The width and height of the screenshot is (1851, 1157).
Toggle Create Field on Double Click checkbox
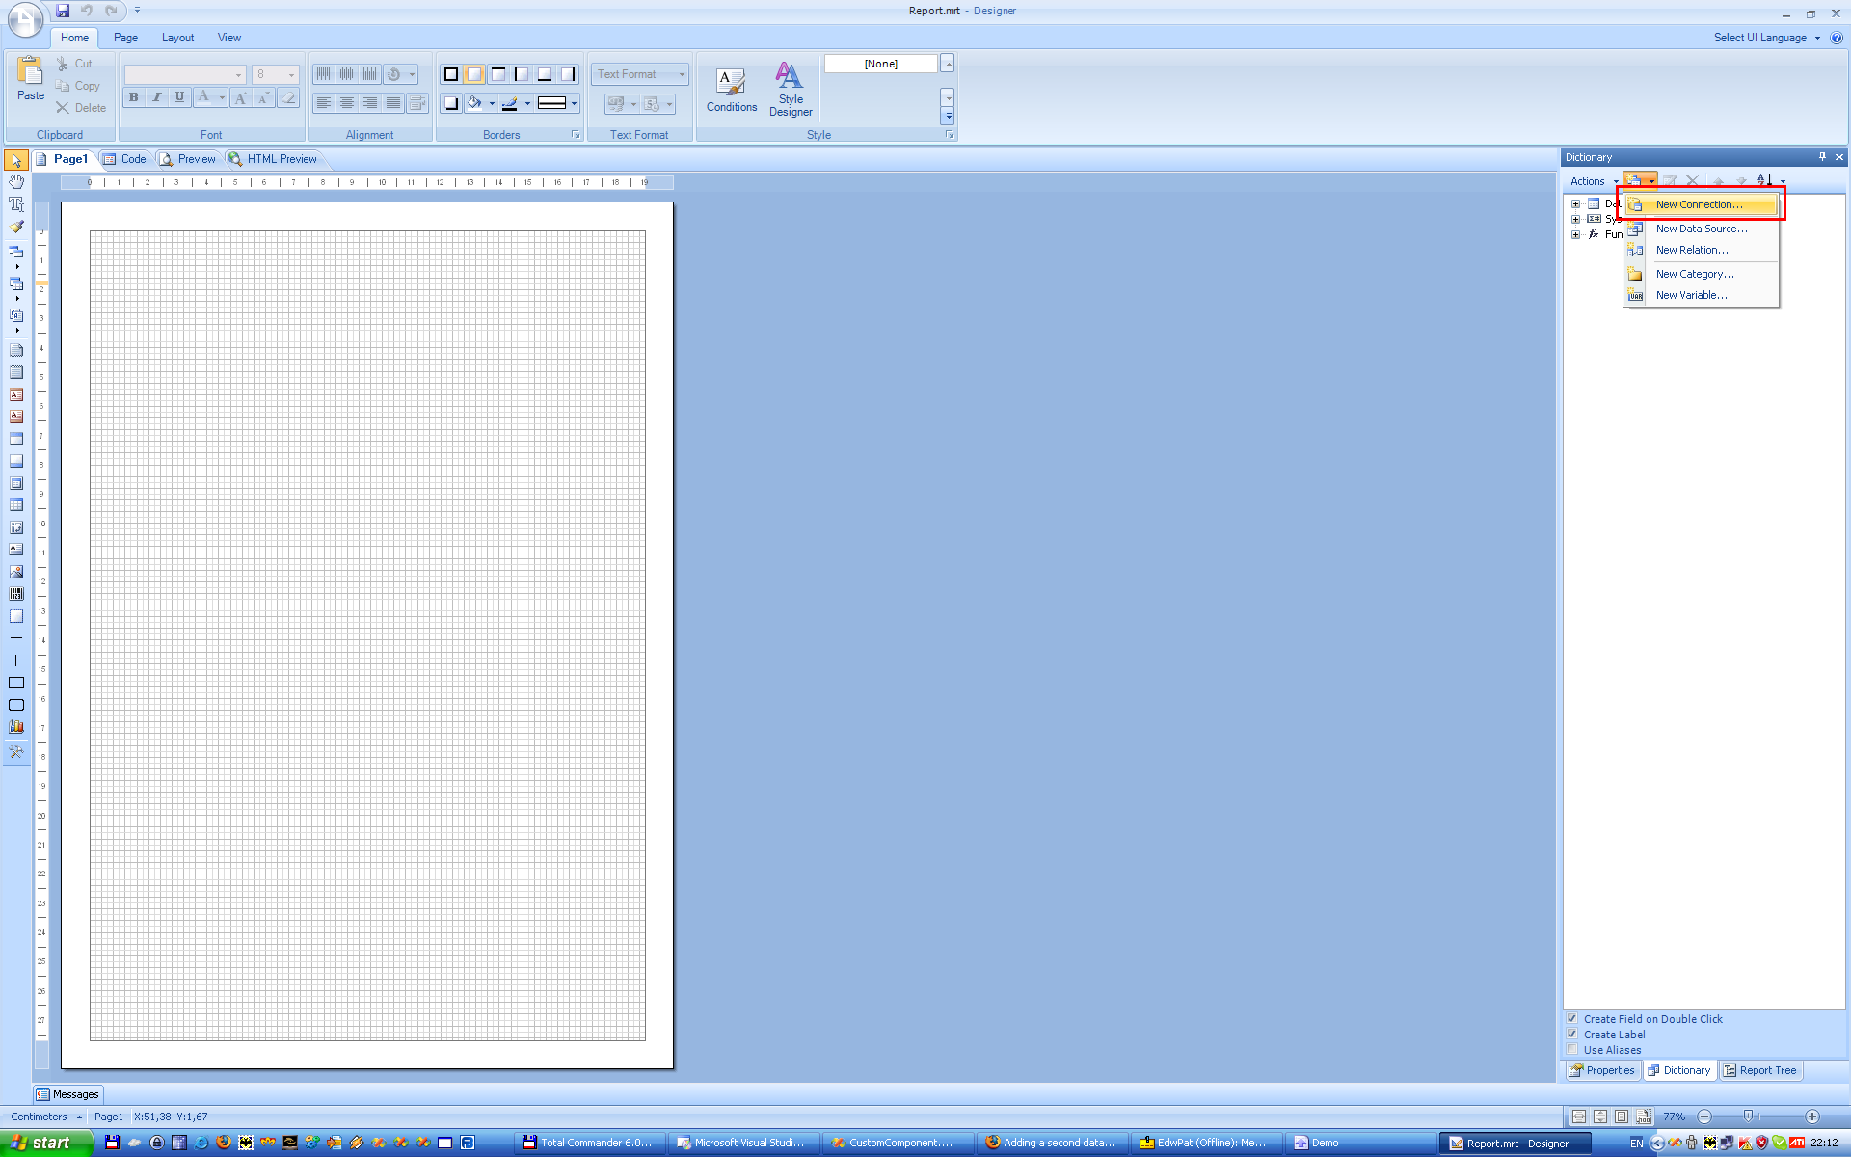(x=1572, y=1018)
